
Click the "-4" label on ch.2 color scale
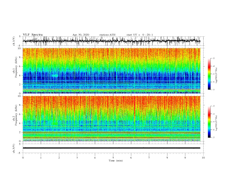[x=213, y=114]
